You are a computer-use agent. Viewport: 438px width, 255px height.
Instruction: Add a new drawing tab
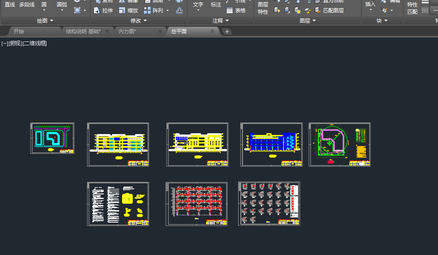[227, 32]
